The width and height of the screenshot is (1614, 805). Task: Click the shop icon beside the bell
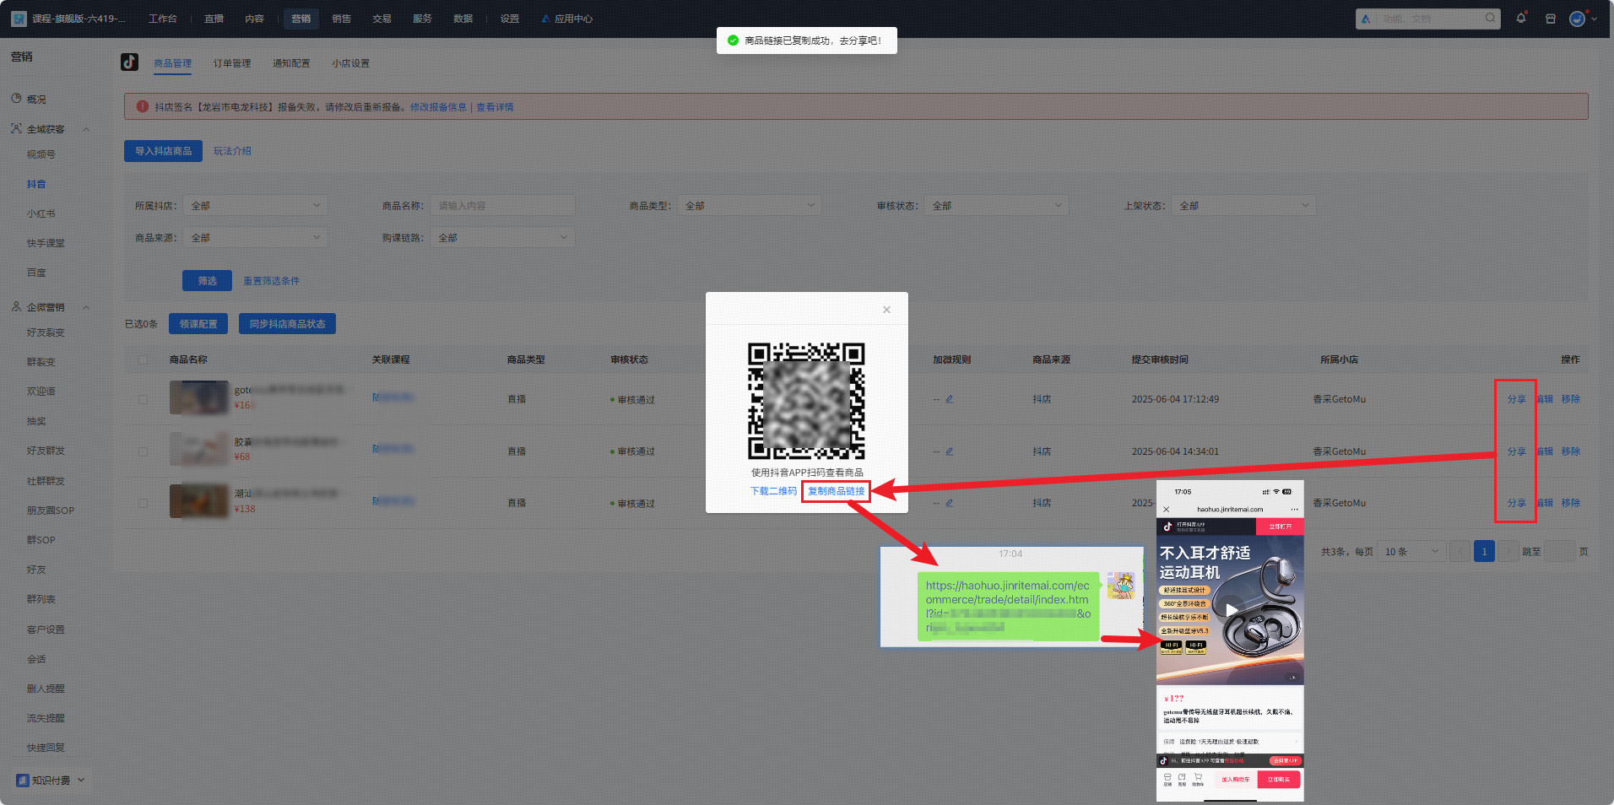(1551, 19)
